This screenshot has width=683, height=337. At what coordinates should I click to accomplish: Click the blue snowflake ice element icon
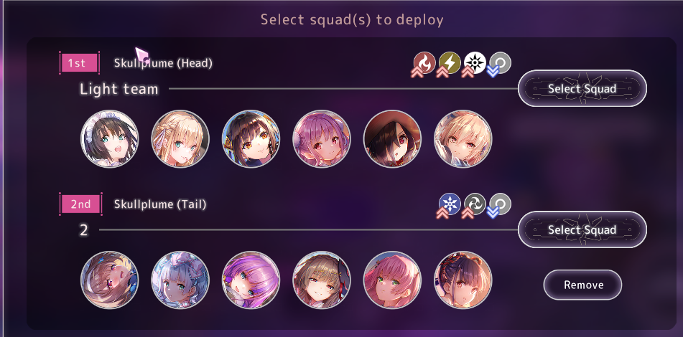click(450, 204)
